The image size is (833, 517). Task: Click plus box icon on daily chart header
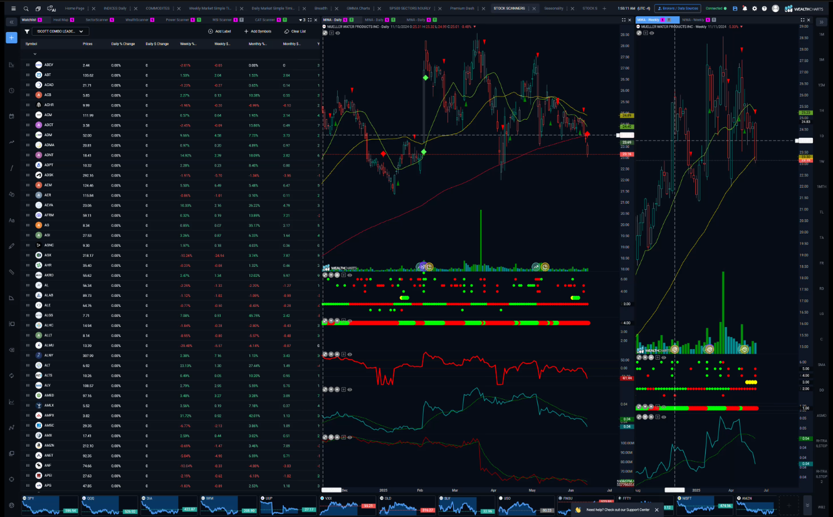pos(332,33)
